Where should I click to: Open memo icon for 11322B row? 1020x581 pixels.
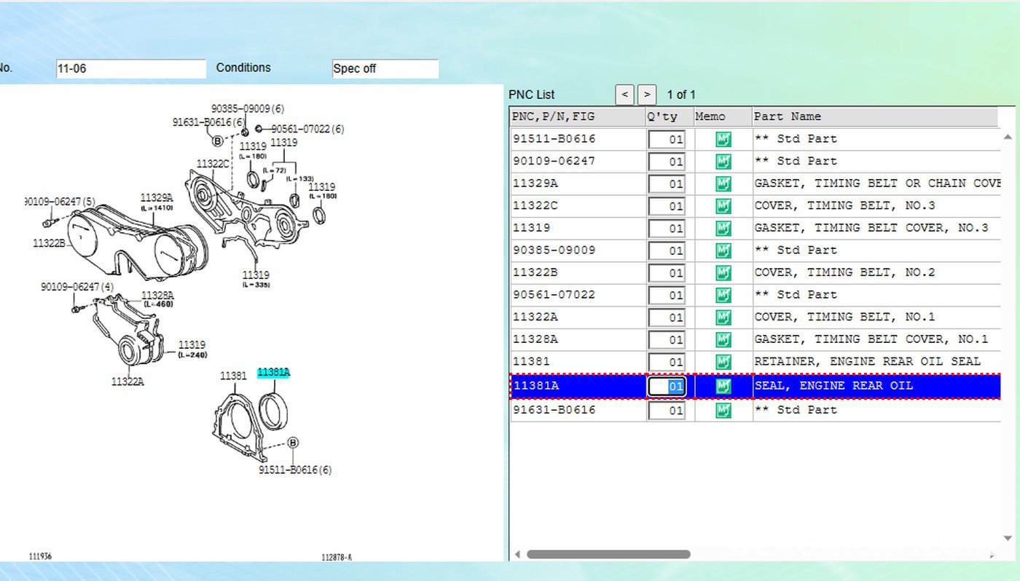point(723,272)
